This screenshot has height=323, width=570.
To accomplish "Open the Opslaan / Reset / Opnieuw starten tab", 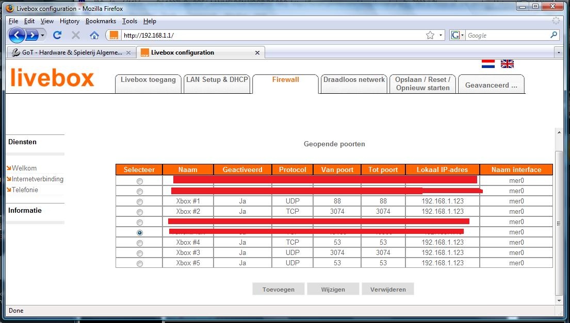I will point(423,84).
